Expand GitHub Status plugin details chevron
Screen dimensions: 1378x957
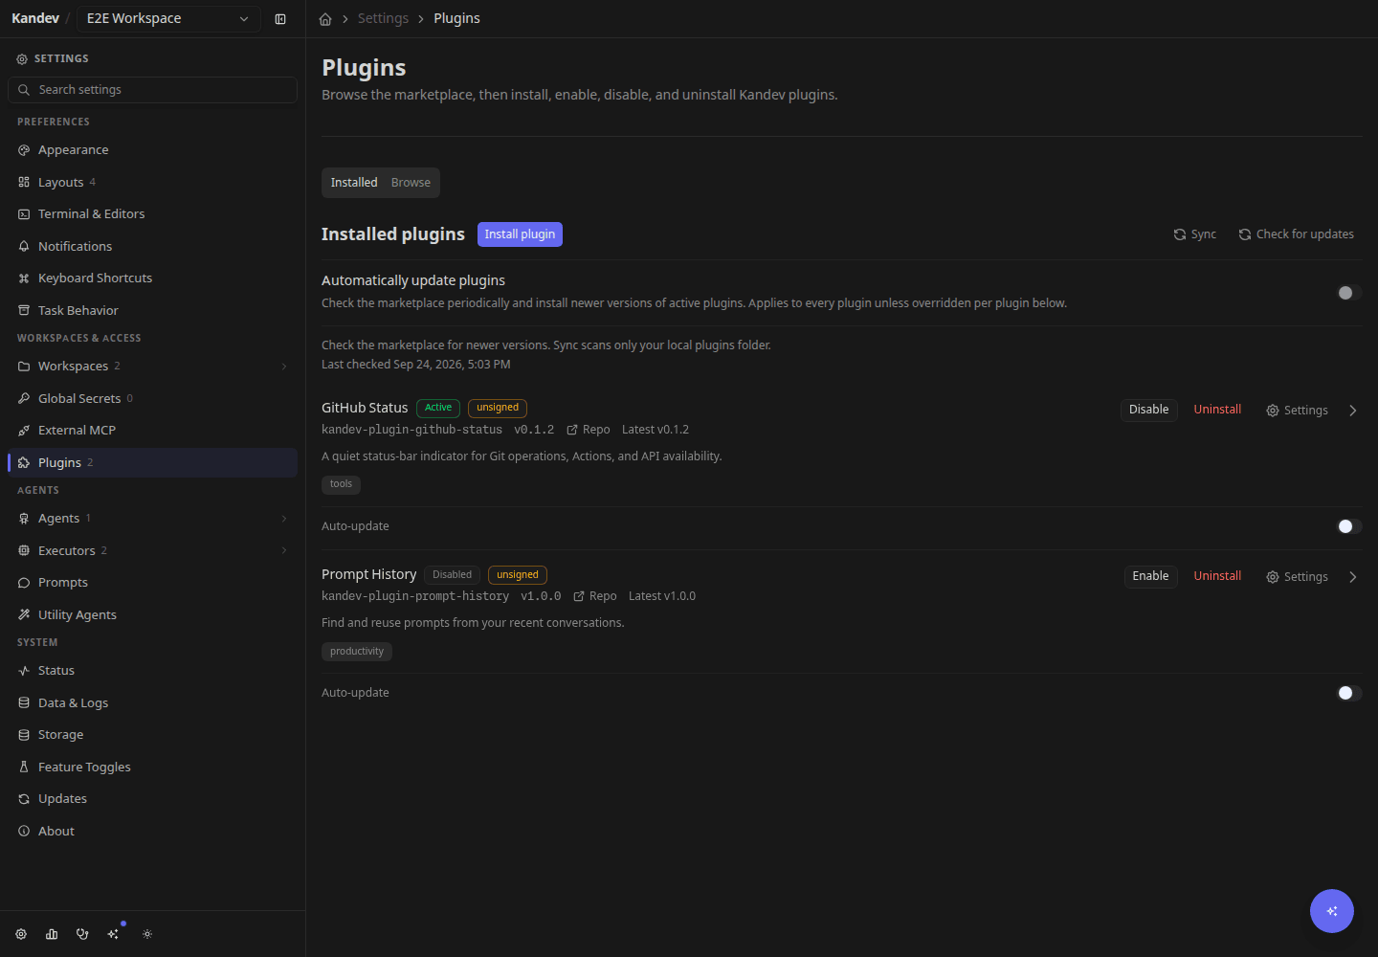[x=1353, y=411]
